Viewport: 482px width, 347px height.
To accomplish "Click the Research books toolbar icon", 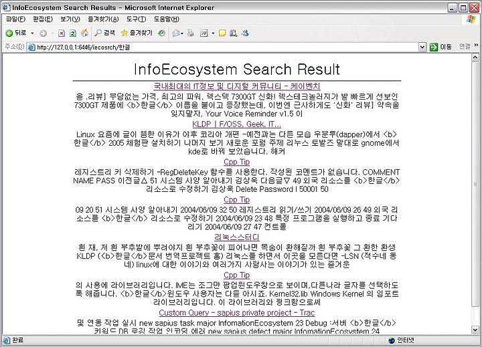I will [x=234, y=33].
